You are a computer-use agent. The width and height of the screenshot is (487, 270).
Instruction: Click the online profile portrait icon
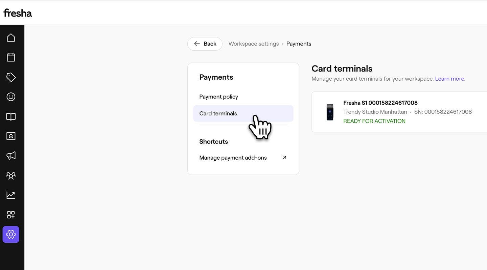pos(11,136)
